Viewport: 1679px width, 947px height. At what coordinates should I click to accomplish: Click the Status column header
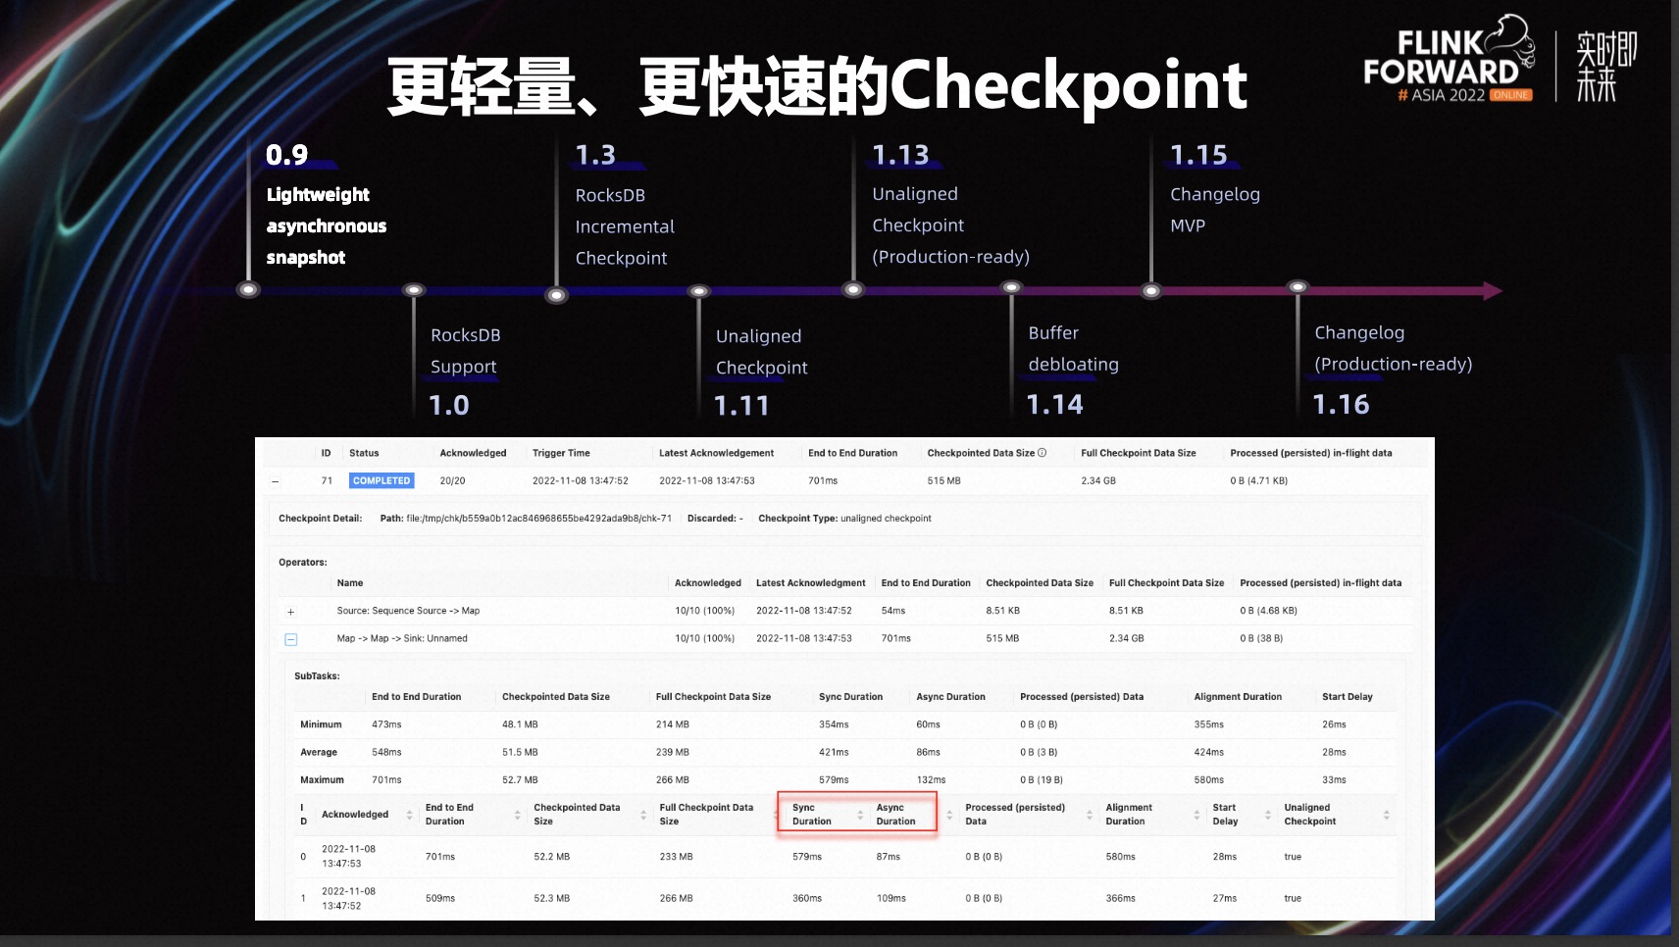click(364, 453)
